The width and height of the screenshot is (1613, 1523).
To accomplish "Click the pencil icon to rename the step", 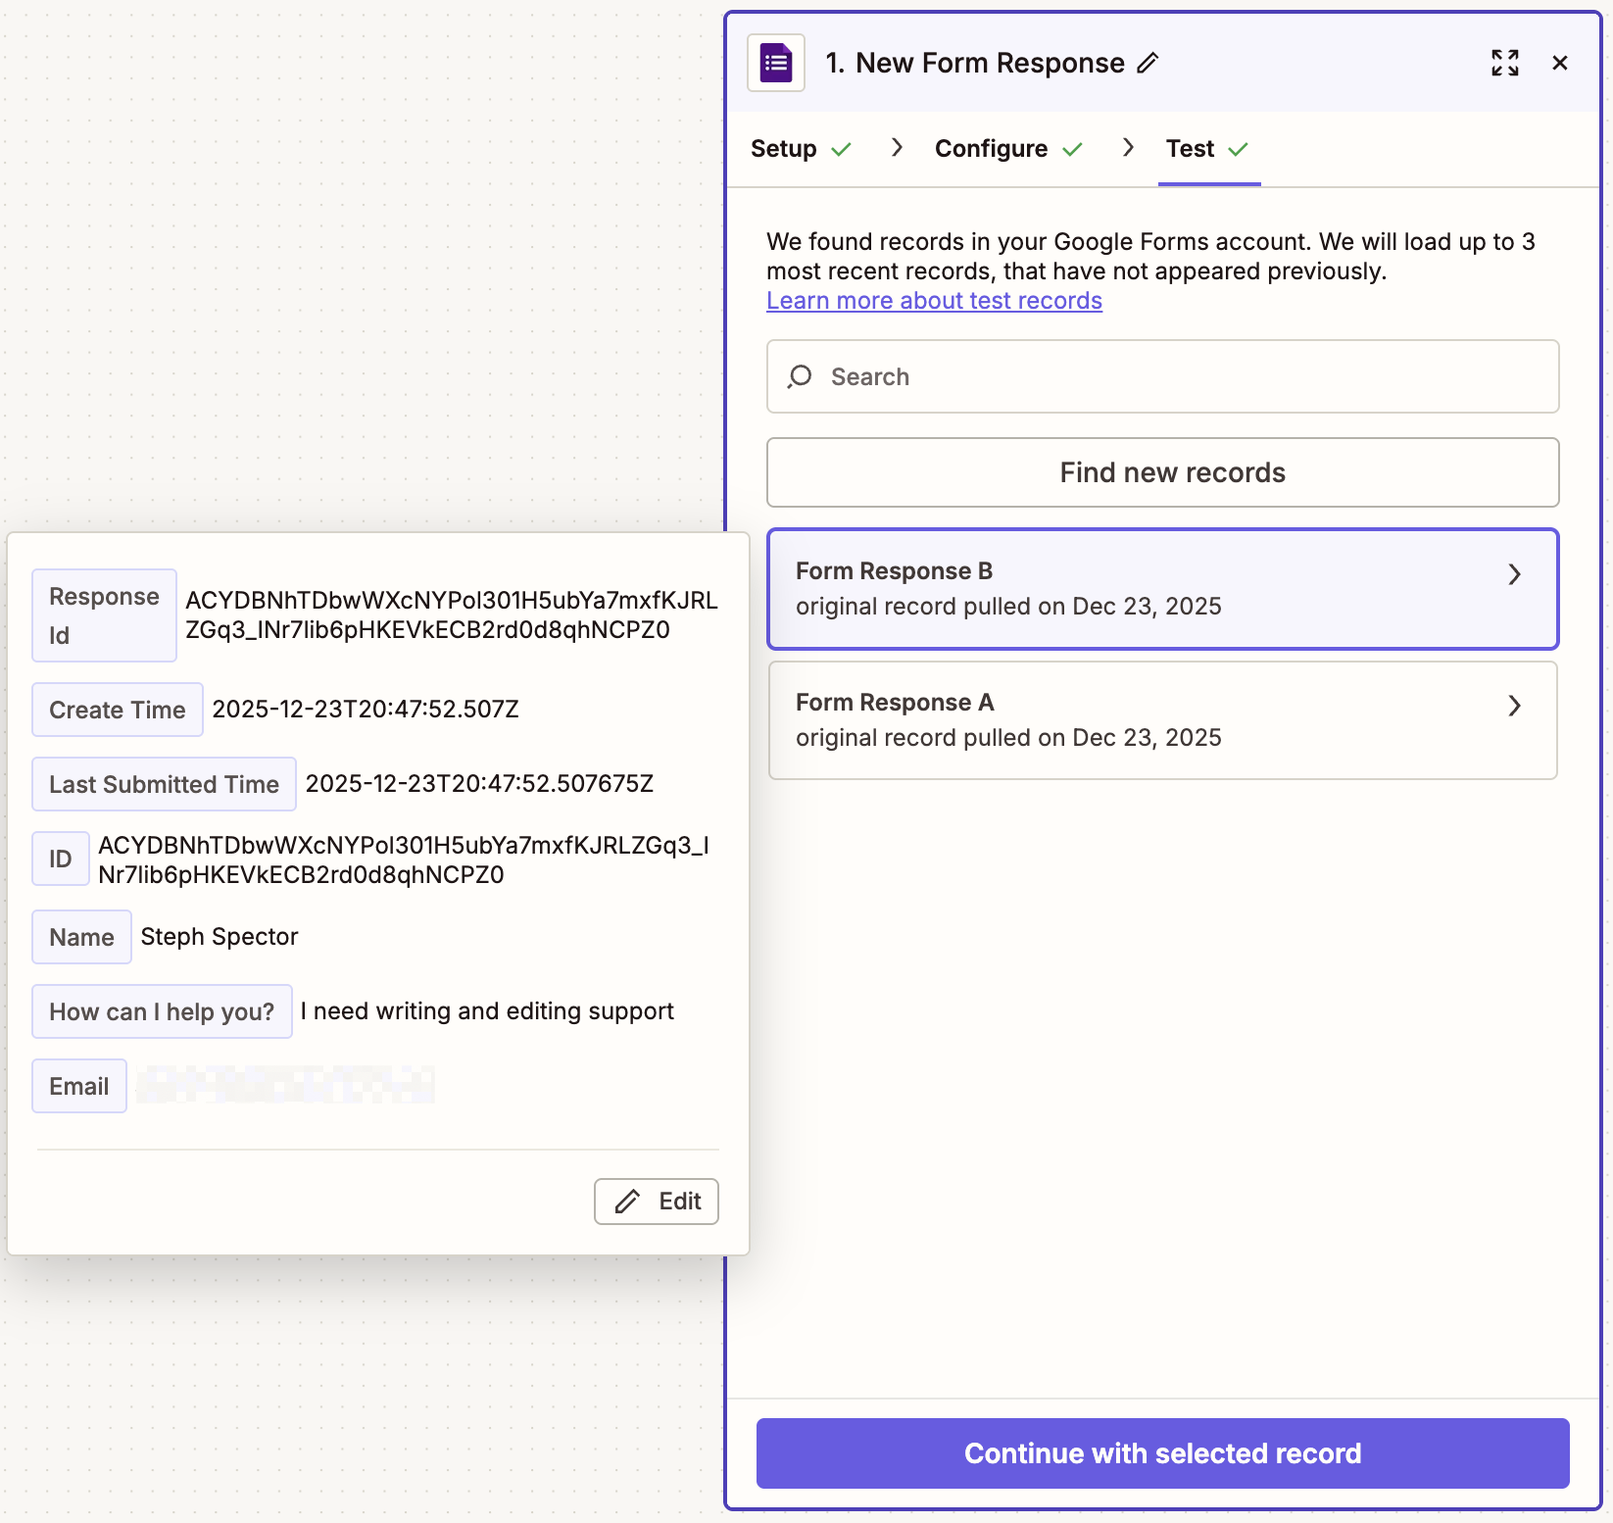I will coord(1148,63).
